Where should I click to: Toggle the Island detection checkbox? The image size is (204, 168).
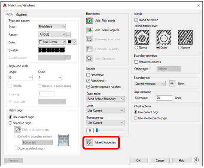pos(136,20)
